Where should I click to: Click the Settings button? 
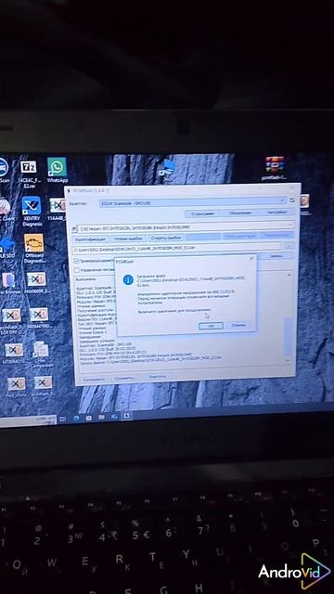tap(276, 213)
